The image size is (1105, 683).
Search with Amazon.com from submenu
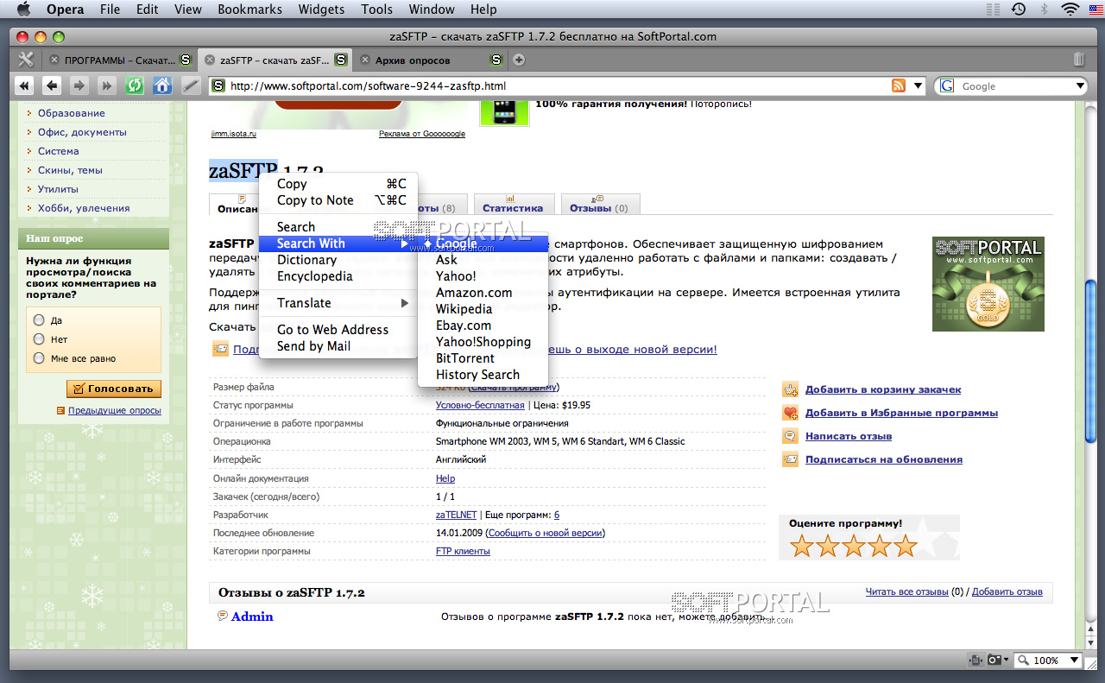483,293
